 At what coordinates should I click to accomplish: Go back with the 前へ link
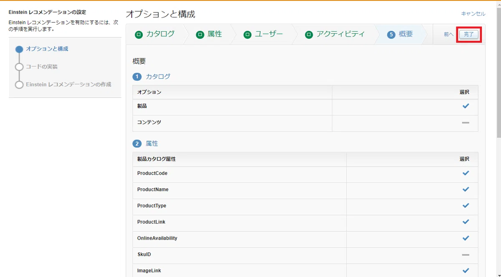point(449,35)
